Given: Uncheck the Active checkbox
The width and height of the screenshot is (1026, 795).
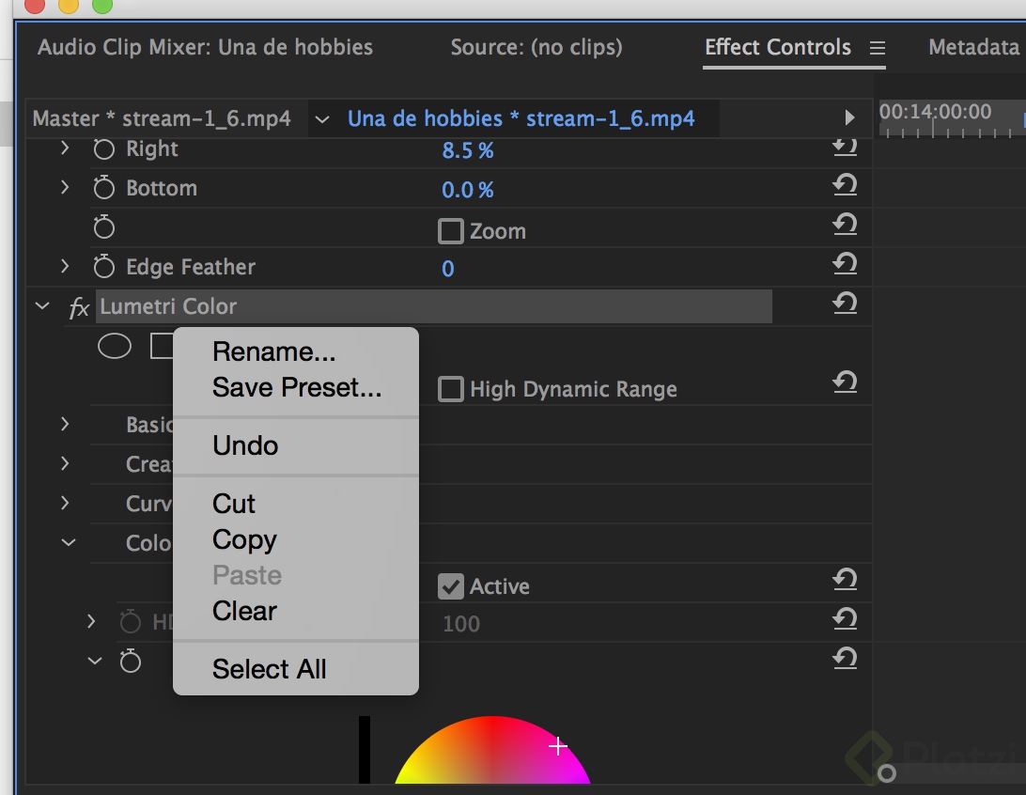Looking at the screenshot, I should [x=451, y=586].
